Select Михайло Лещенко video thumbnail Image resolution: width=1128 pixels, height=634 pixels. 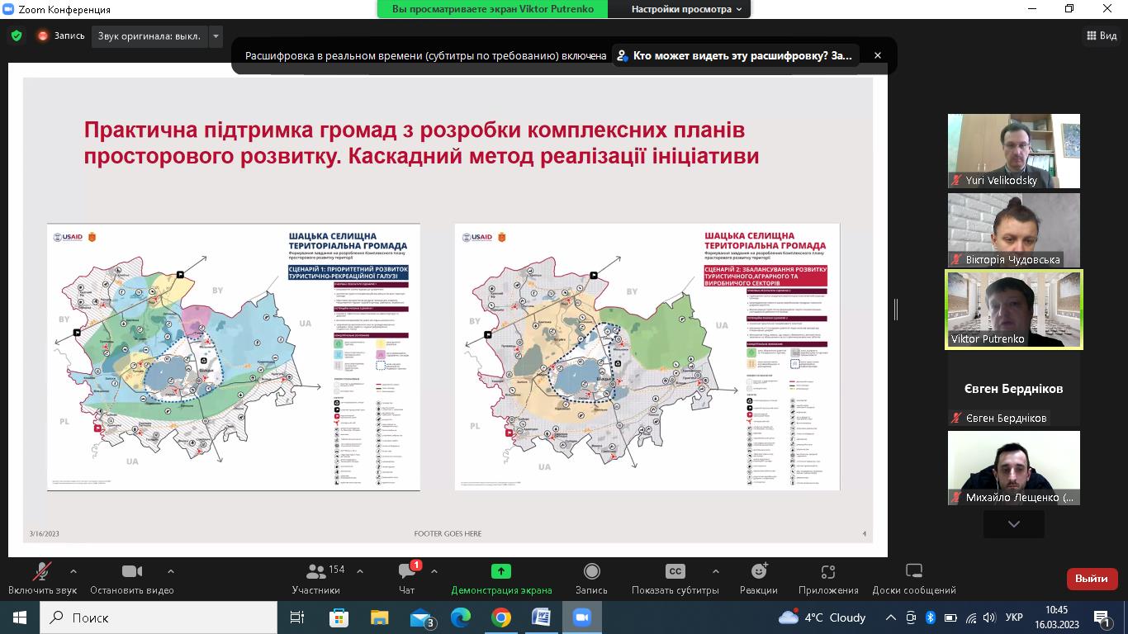pos(1014,468)
